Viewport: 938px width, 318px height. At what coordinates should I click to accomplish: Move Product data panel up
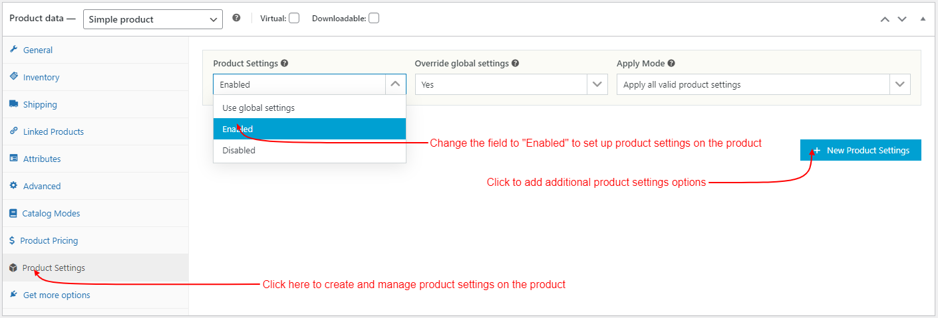tap(885, 19)
